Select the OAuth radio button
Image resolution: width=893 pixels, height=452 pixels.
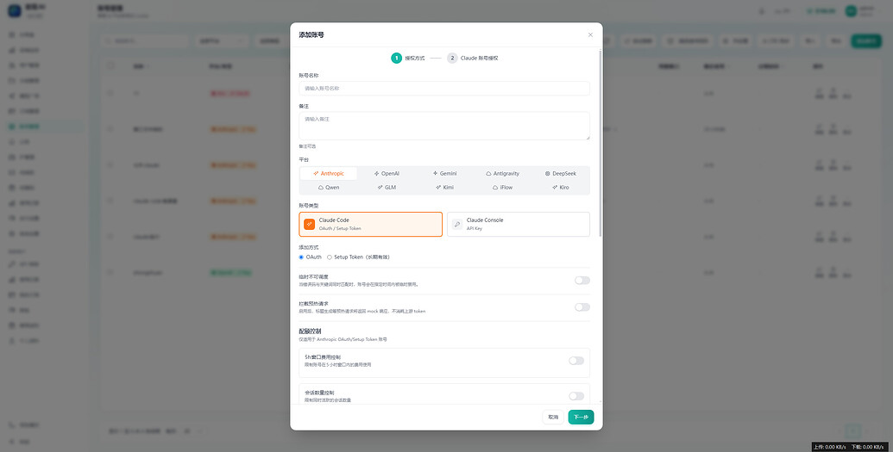(x=301, y=257)
